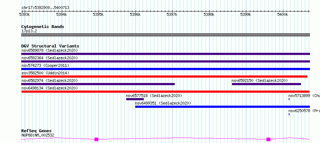Click the 5393k ruler tick label

24,14
